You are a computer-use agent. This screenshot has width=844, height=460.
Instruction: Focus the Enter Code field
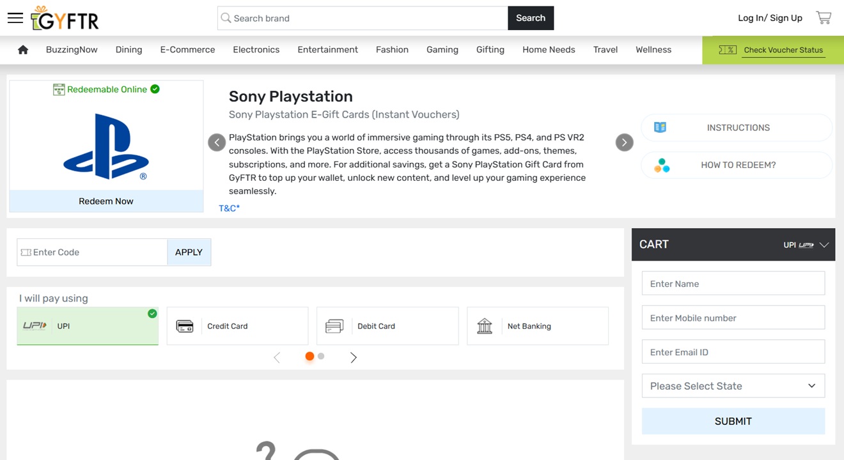[92, 252]
